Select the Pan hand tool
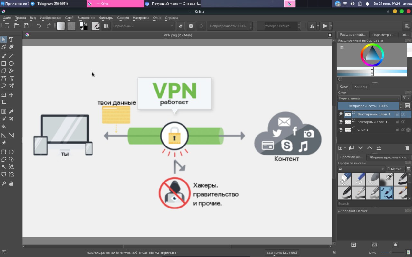The height and width of the screenshot is (257, 412). pos(11,183)
